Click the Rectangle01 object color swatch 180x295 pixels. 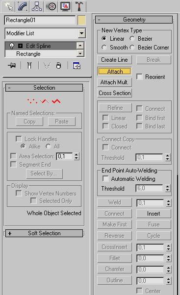(82, 20)
